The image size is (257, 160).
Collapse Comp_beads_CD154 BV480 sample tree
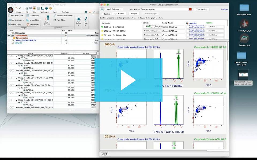[x=17, y=100]
